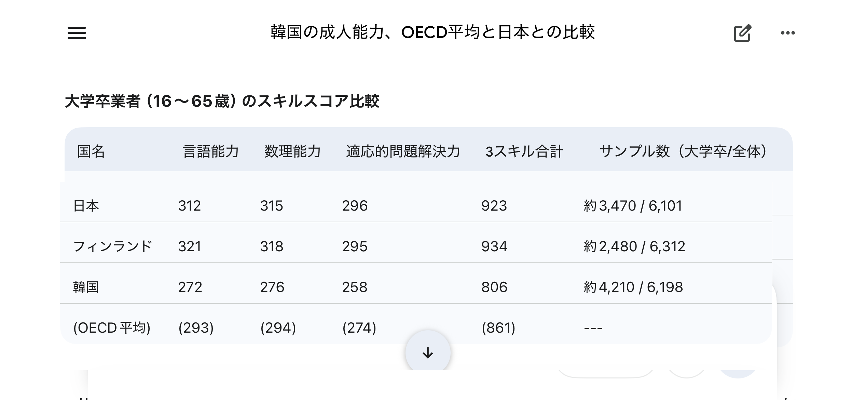The width and height of the screenshot is (865, 400).
Task: Select the 韓国 row label in table
Action: click(x=86, y=287)
